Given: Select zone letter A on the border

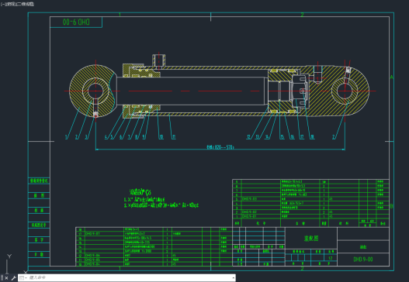Looking at the screenshot, I should point(391,77).
